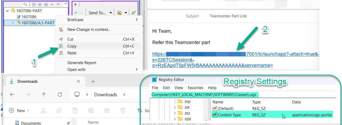Click the Back arrow in File Explorer
This screenshot has height=125, width=342.
(x=12, y=94)
